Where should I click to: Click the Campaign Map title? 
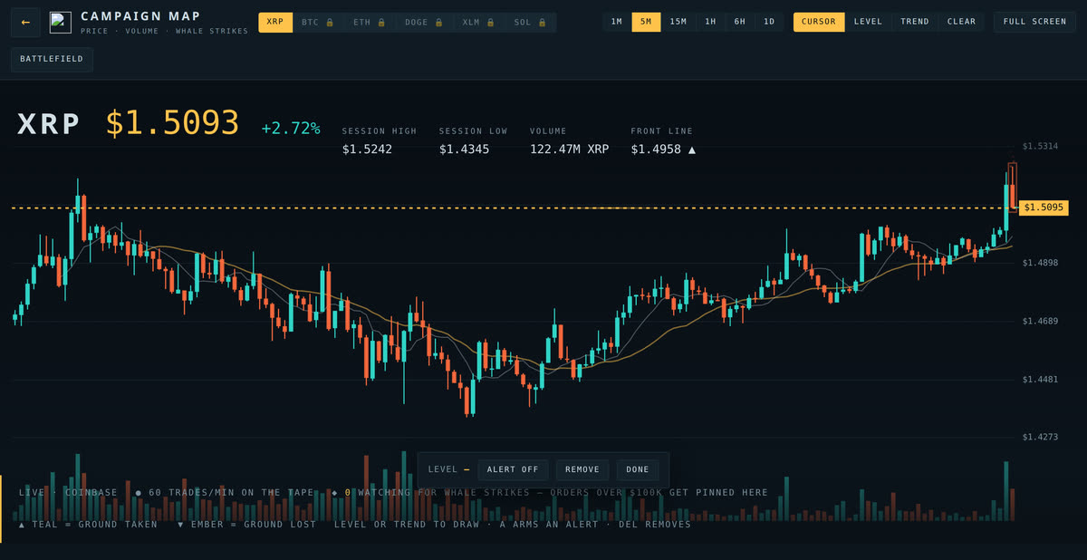tap(140, 16)
